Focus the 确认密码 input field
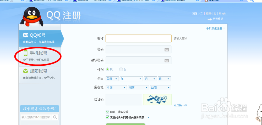The image size is (262, 125). 139,60
